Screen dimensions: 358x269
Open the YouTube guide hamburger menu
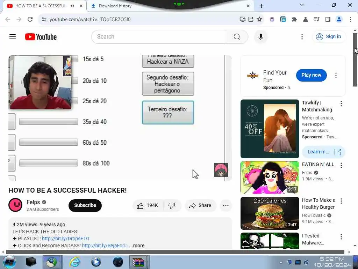(x=13, y=36)
